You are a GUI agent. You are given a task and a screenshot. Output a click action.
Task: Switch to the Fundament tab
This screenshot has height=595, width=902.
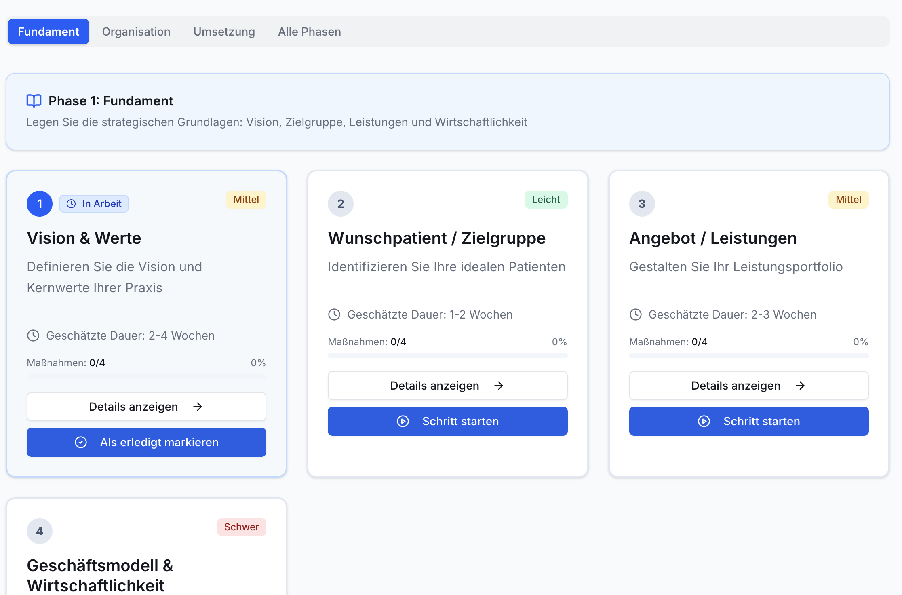(48, 32)
